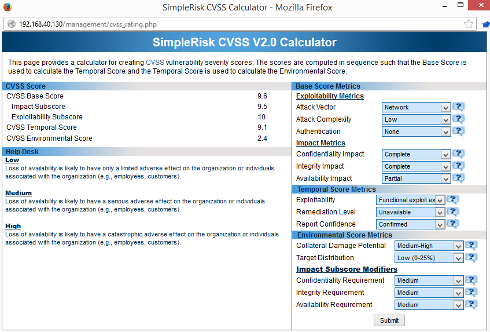The image size is (490, 332).
Task: Click the Impact Subscore Modifiers heading
Action: [347, 269]
